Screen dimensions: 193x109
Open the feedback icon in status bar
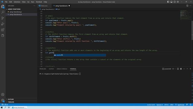point(187,105)
